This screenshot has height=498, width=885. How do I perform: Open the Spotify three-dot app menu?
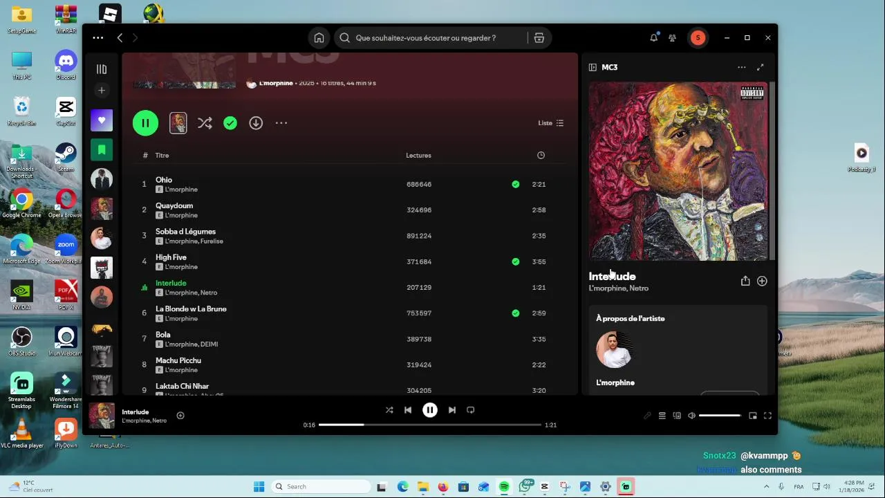98,38
